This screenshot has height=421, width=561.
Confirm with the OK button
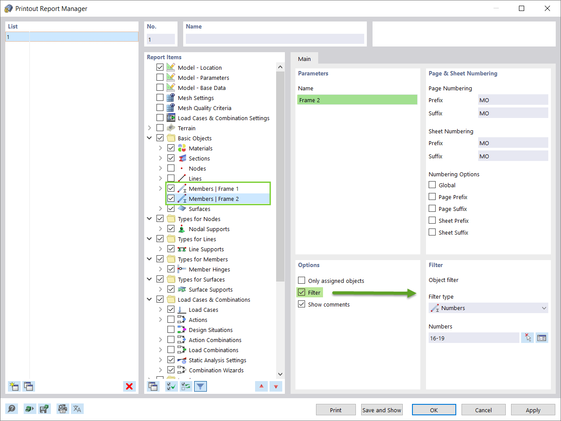point(434,410)
